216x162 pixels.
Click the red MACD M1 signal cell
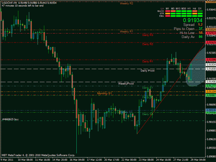(x=168, y=11)
